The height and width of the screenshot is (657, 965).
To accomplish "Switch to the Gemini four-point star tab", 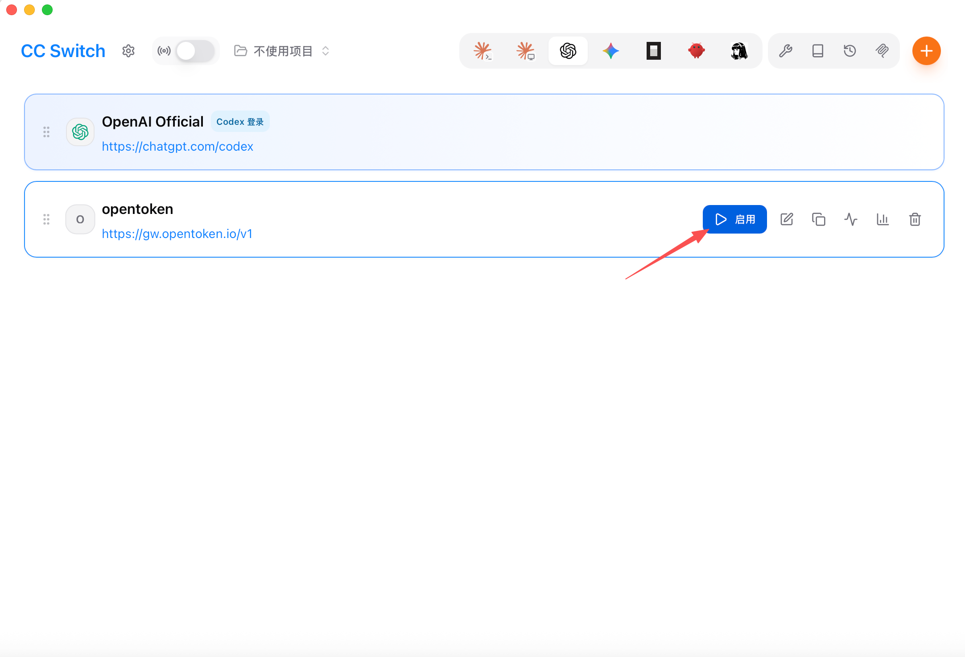I will [611, 51].
